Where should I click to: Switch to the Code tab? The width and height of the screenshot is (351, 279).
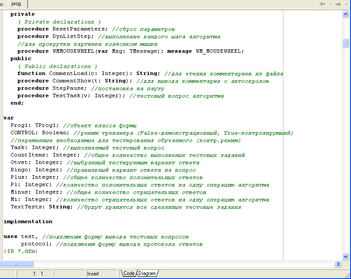pos(129,273)
